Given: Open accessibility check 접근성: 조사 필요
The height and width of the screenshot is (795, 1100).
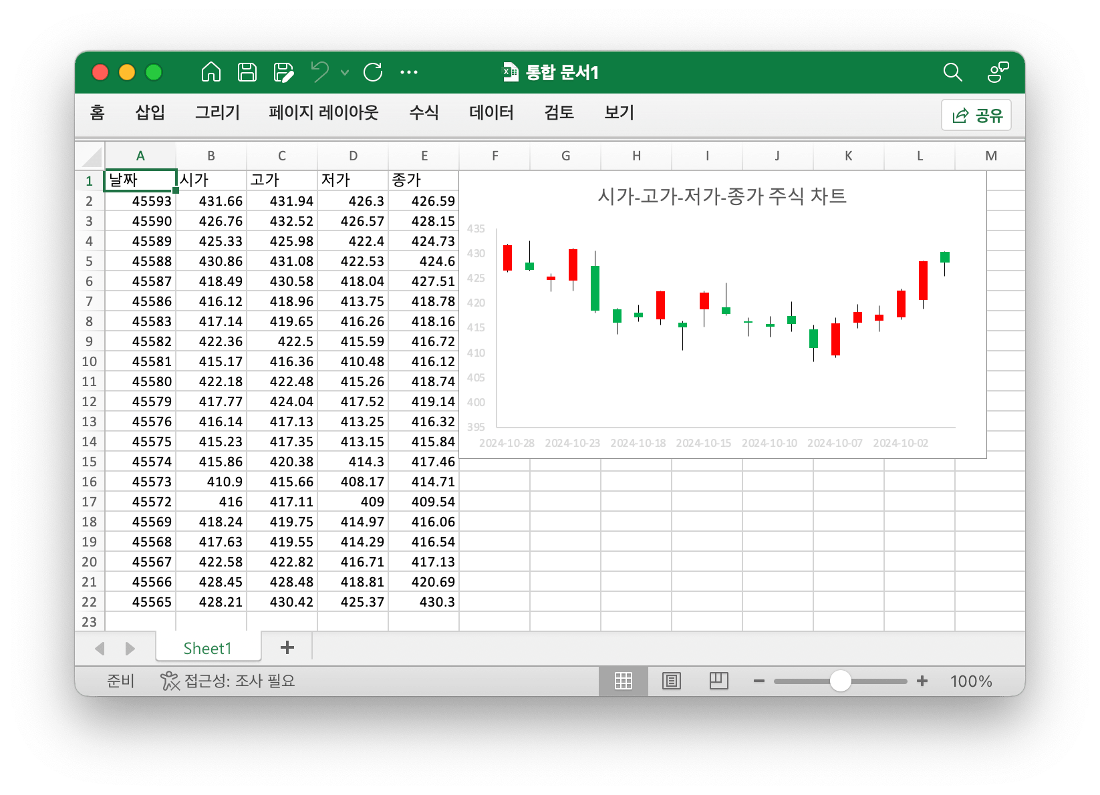Looking at the screenshot, I should coord(227,681).
